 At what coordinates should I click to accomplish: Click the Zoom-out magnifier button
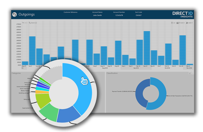33,23
